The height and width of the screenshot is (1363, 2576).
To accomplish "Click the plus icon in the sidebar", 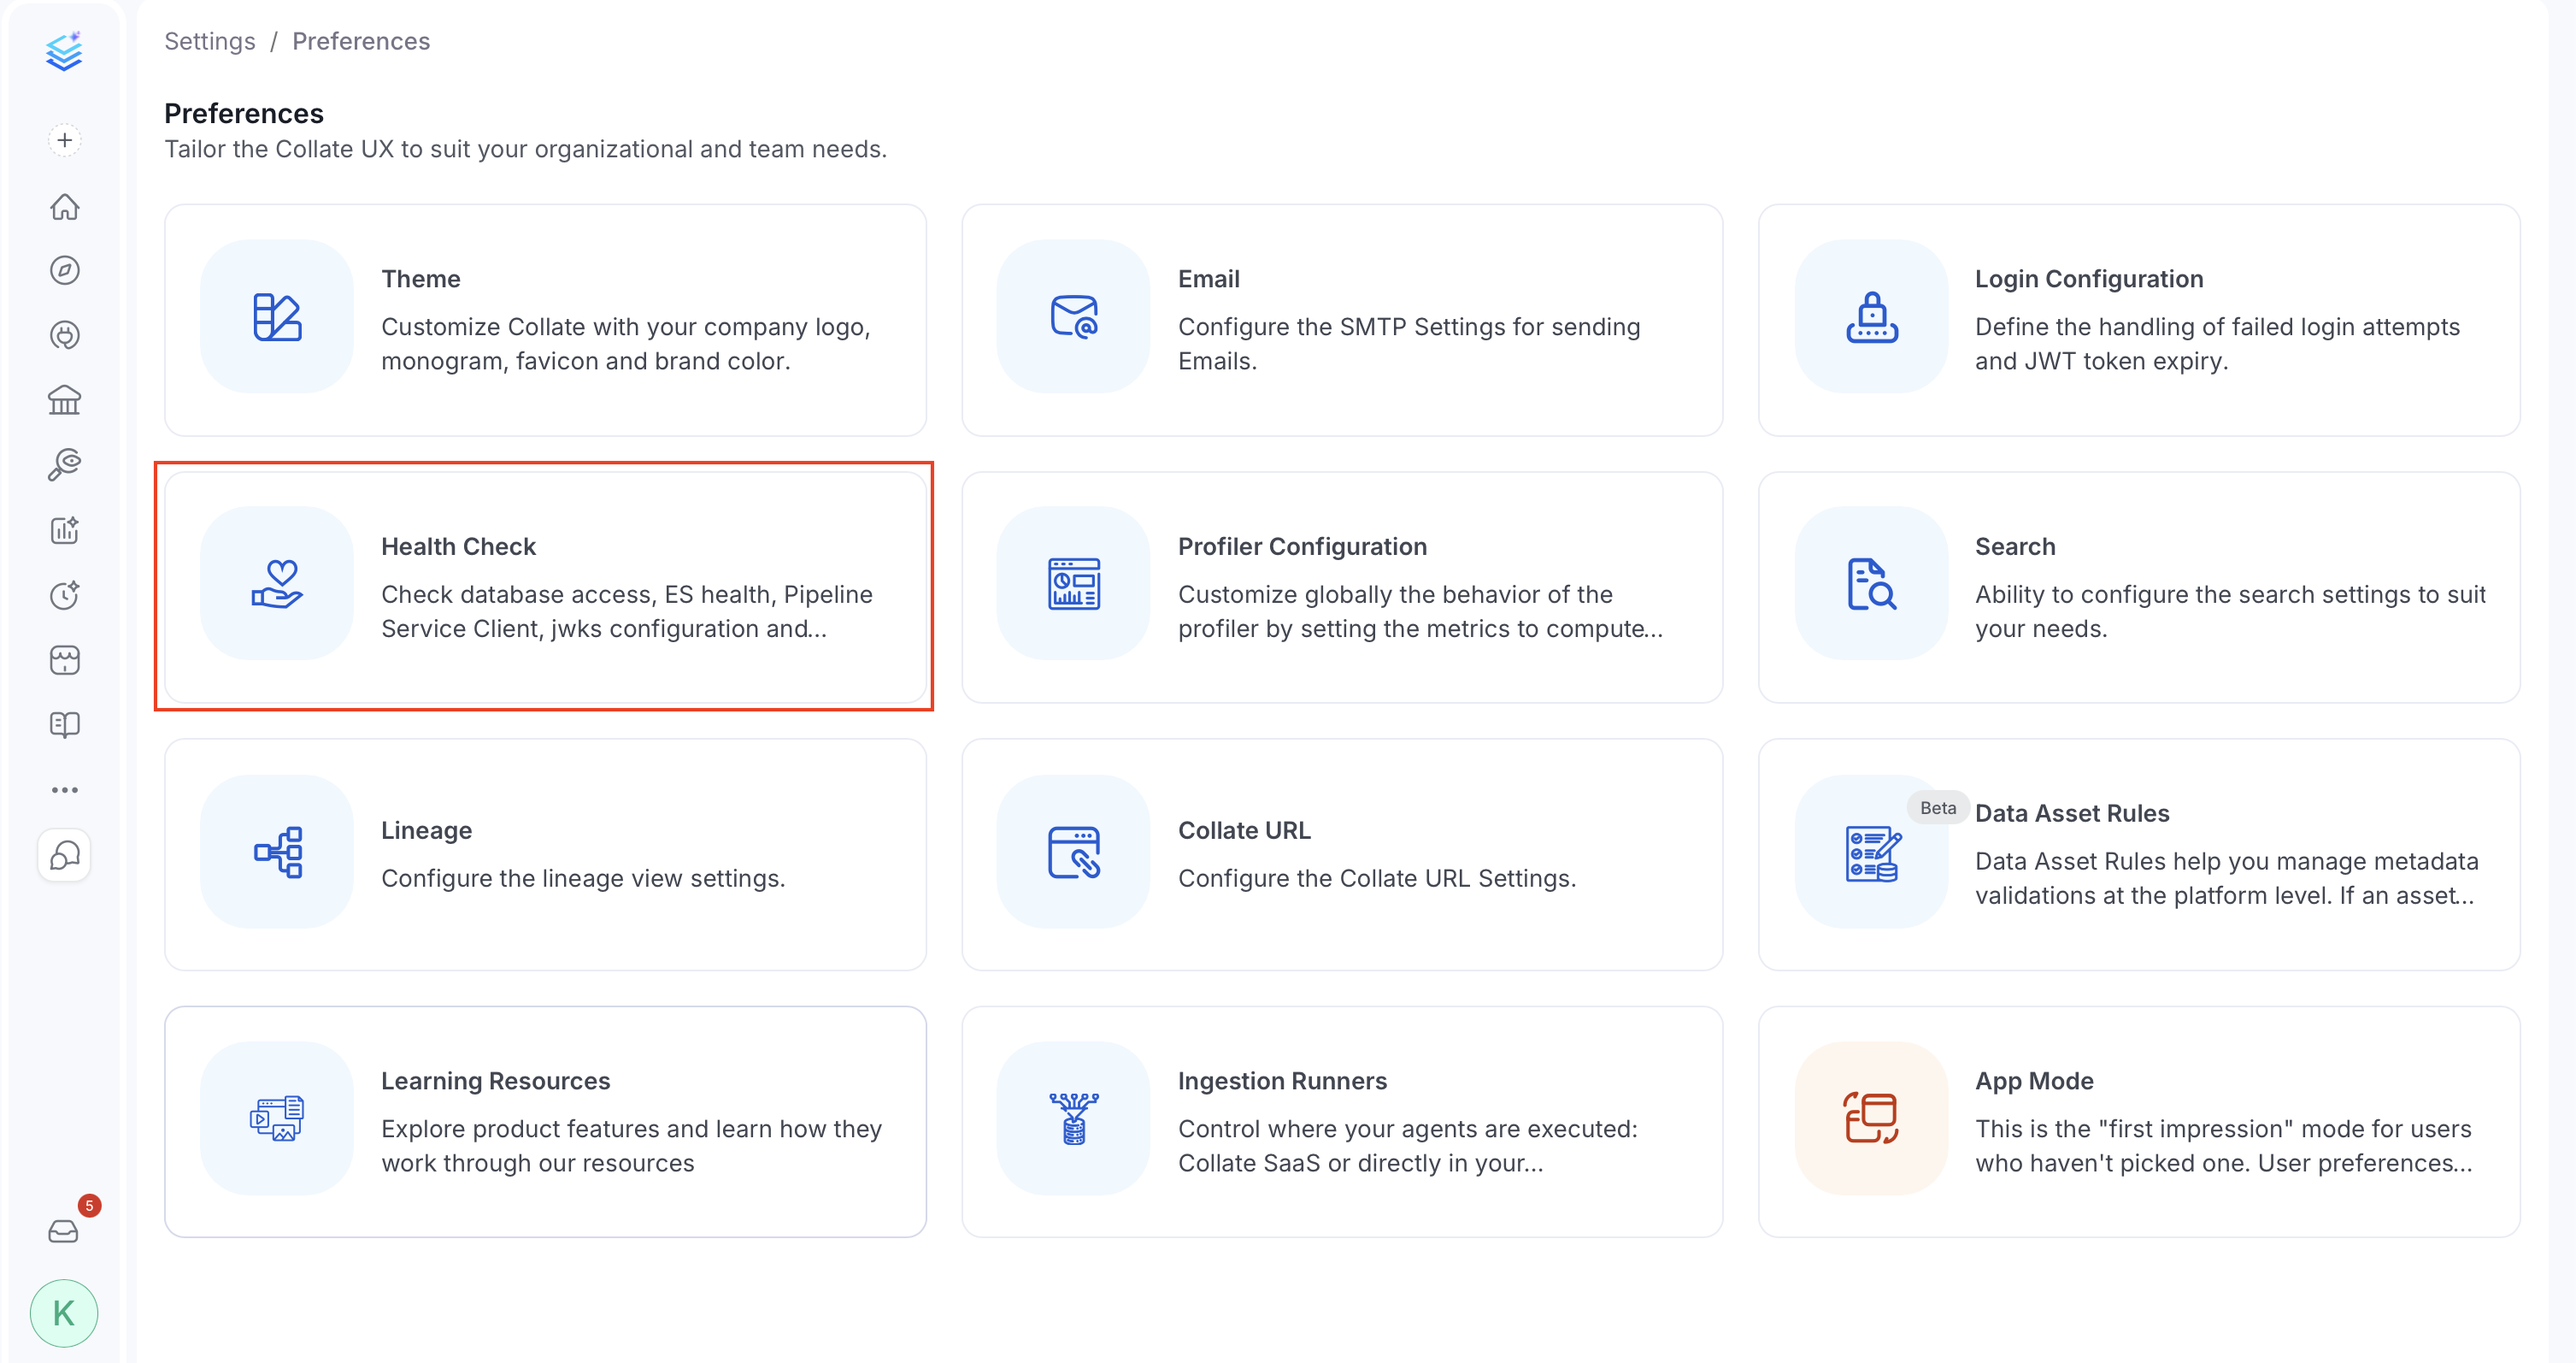I will pyautogui.click(x=65, y=140).
